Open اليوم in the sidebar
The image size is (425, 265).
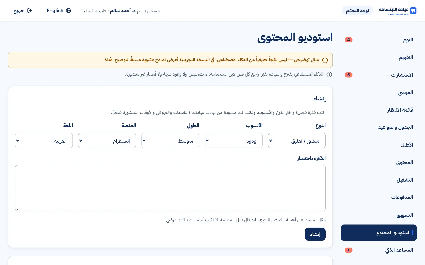(379, 40)
